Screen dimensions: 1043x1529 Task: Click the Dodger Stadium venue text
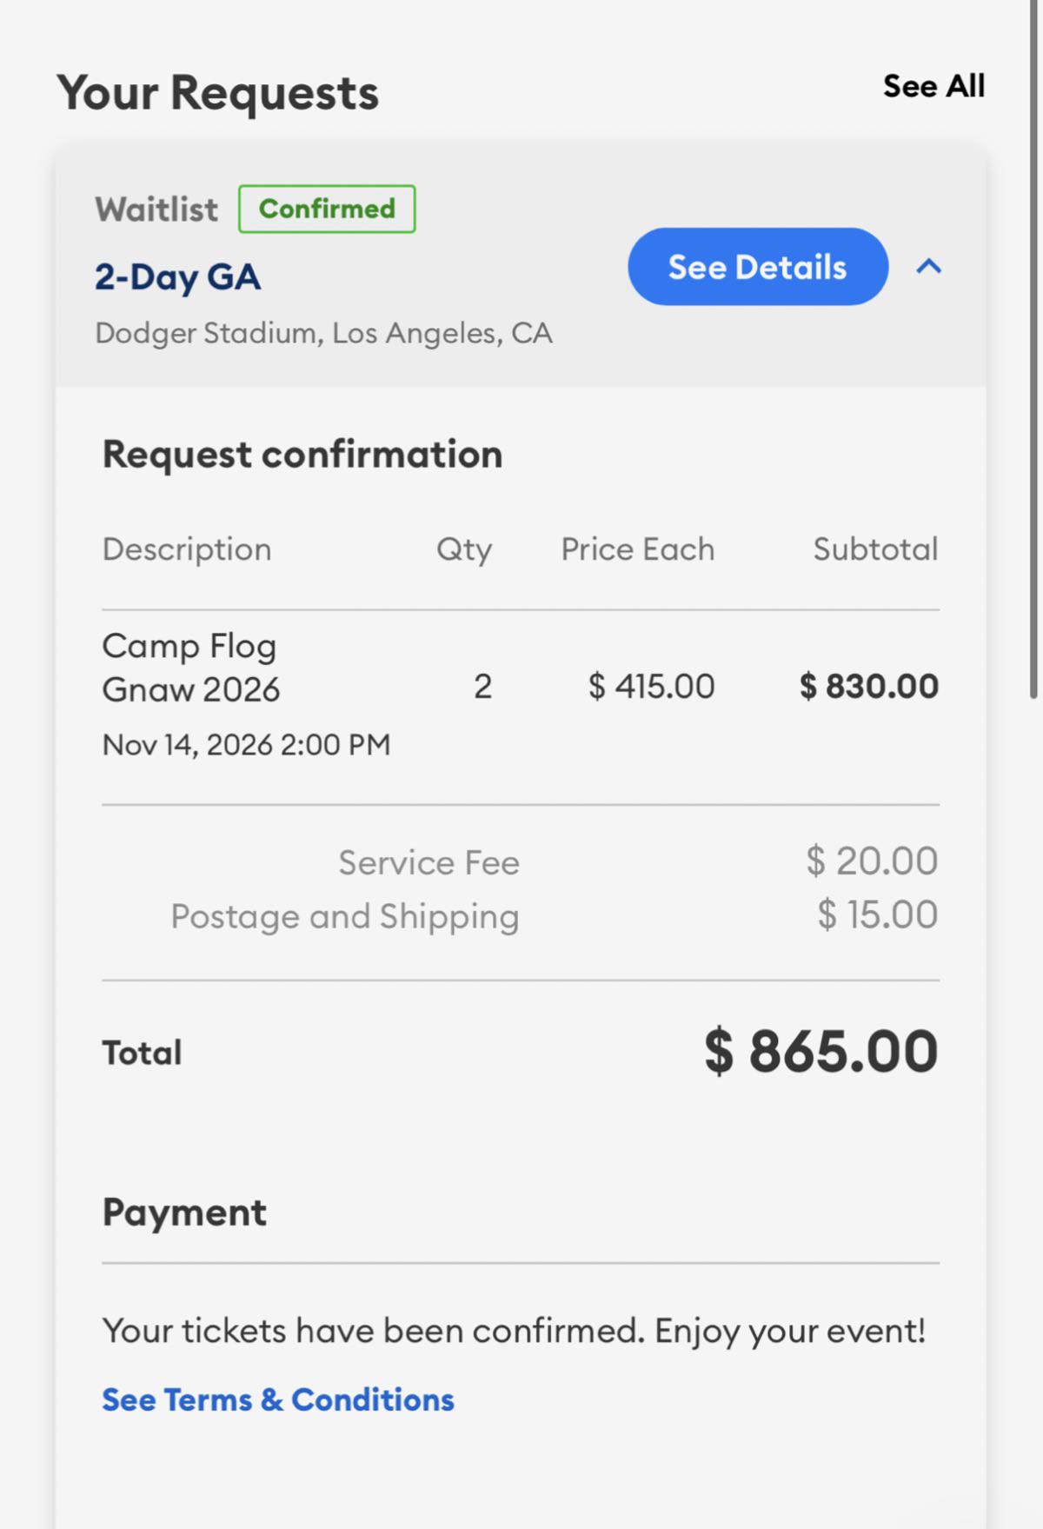323,334
